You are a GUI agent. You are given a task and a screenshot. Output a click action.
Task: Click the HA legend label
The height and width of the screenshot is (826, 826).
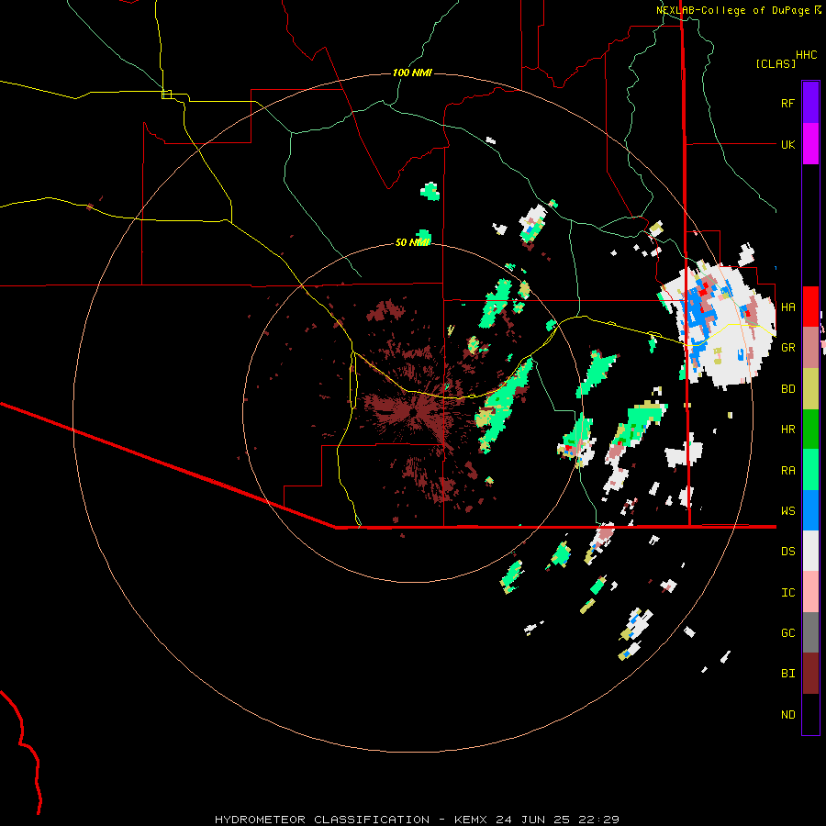click(787, 307)
